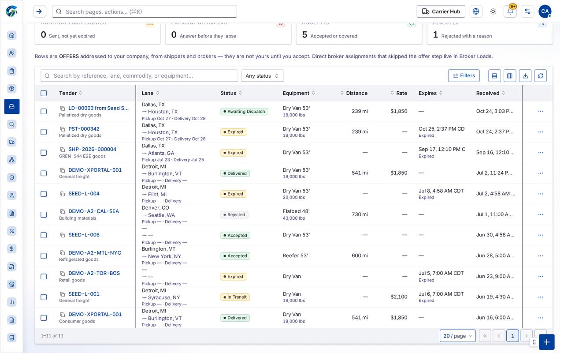Copy the PST-000342 reference
Image resolution: width=564 pixels, height=353 pixels.
click(63, 129)
